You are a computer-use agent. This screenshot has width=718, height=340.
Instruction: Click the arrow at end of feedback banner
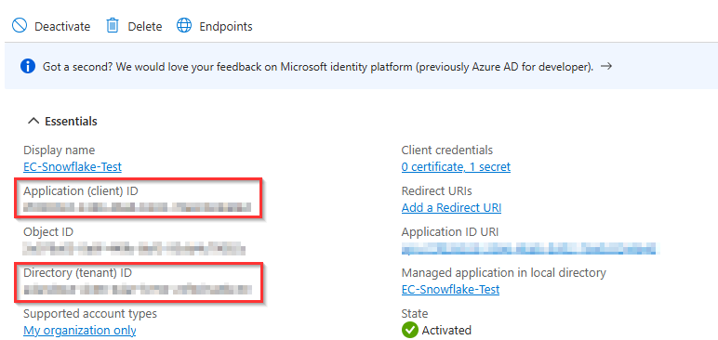tap(606, 66)
